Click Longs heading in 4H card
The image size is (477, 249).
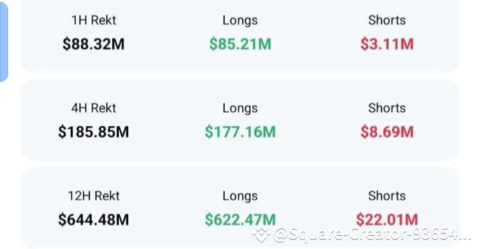click(x=240, y=108)
